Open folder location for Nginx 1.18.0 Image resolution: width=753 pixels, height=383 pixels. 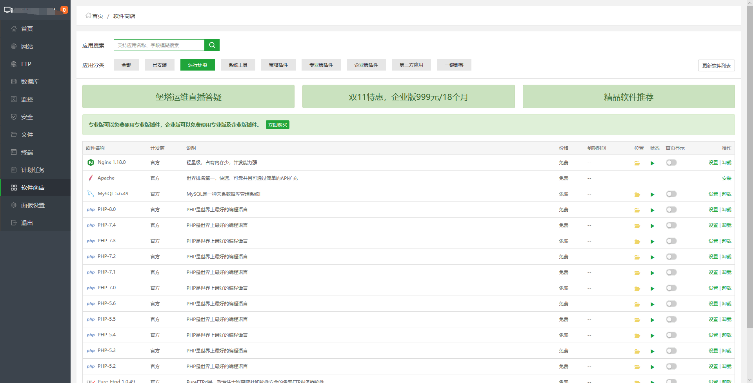tap(637, 163)
